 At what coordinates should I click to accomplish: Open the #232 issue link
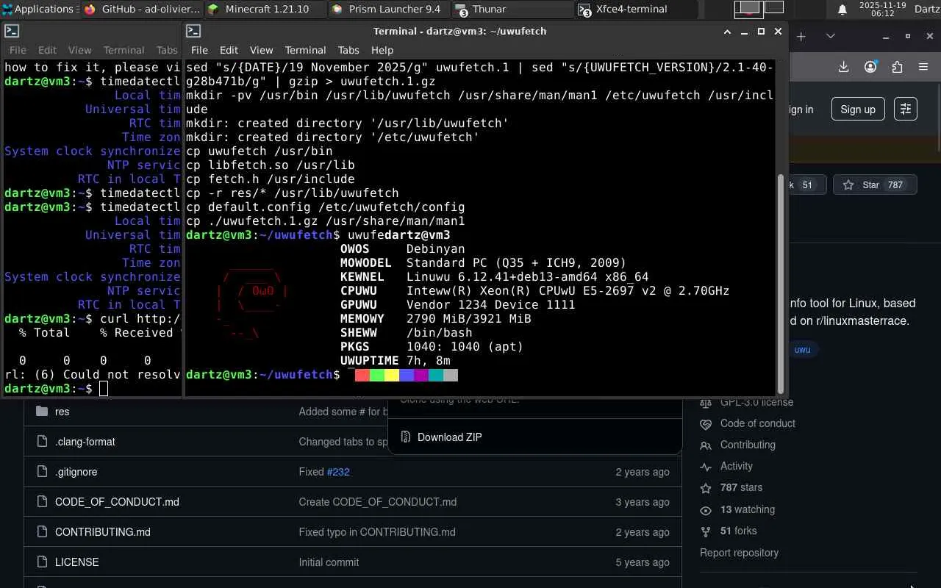(338, 472)
